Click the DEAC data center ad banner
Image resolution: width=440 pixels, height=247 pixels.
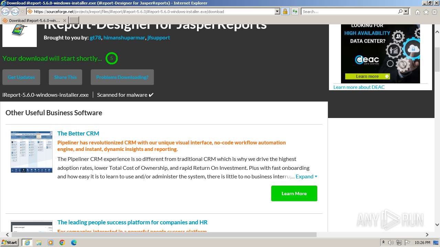click(380, 54)
